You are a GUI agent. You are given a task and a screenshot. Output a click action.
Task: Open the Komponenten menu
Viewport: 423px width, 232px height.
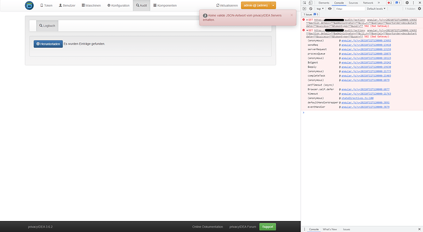point(165,6)
